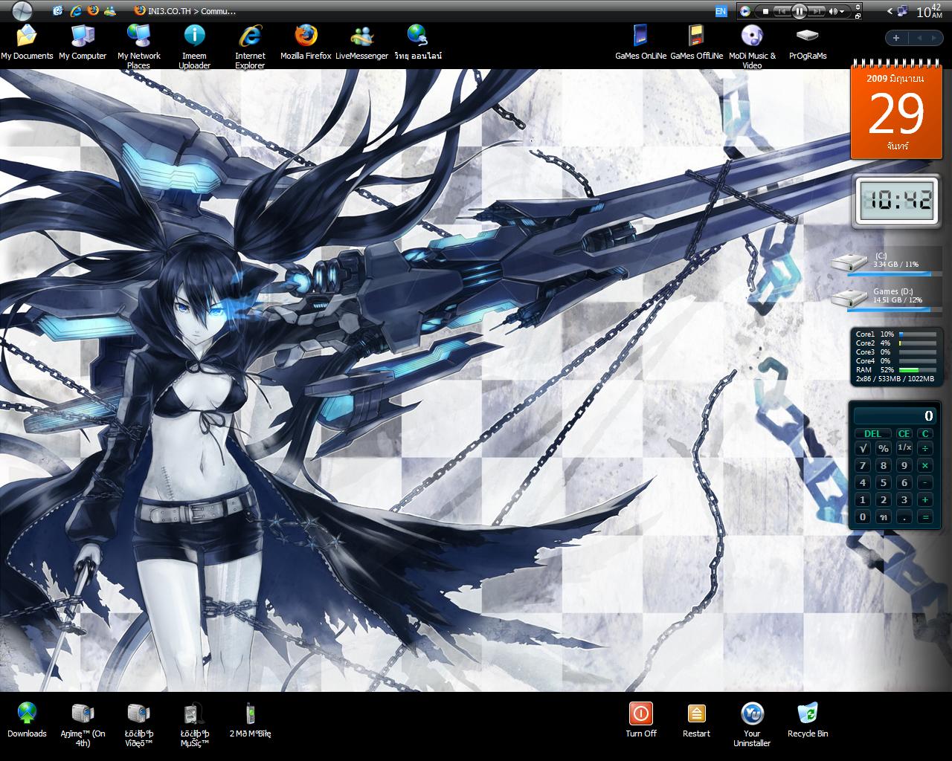Switch to INI3.CO.TH Firefox taskbar window
This screenshot has height=761, width=952.
tap(185, 10)
